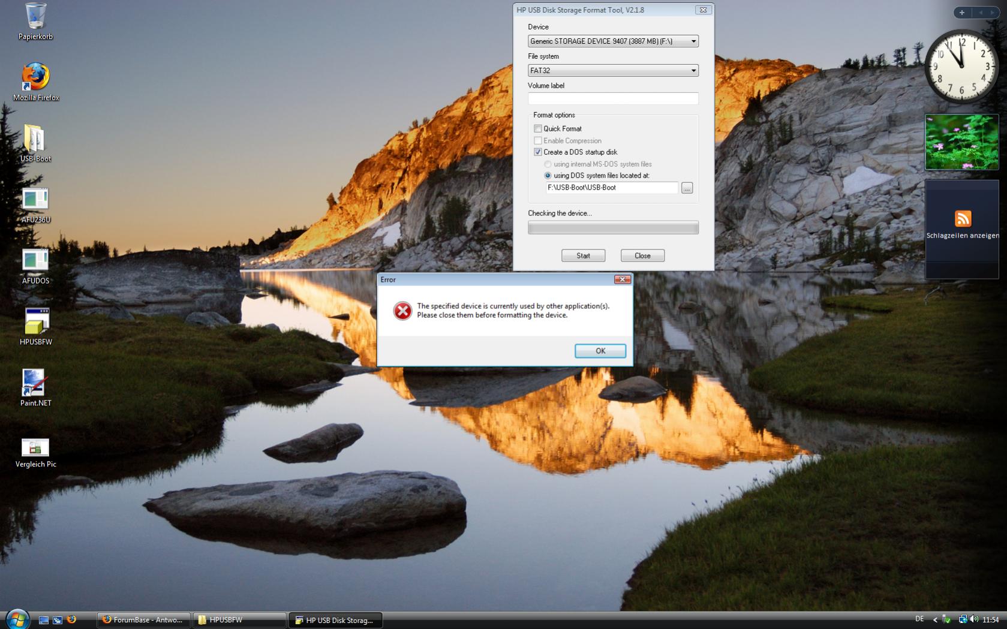Click the Enable Compression checkbox
The height and width of the screenshot is (629, 1007).
click(538, 141)
